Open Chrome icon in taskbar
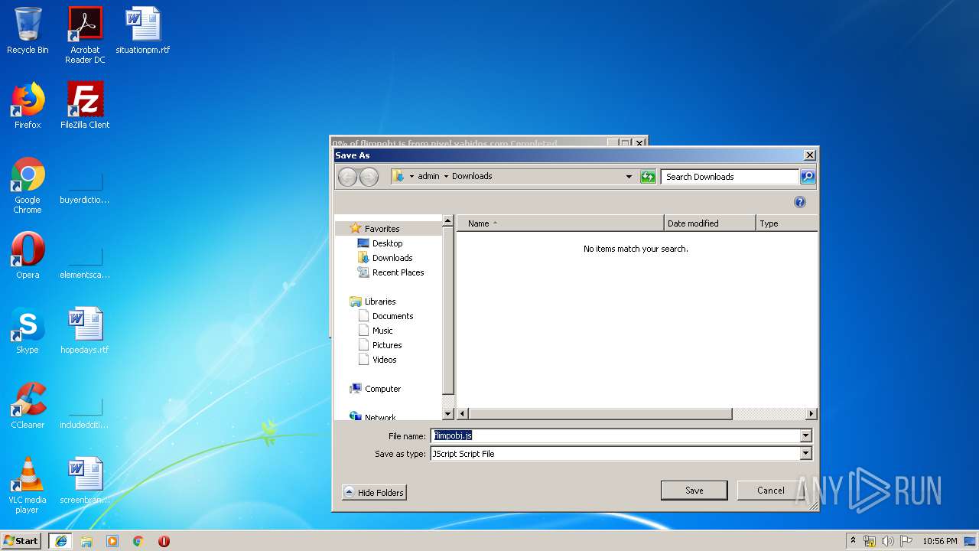Screen dimensions: 979x551 pyautogui.click(x=138, y=541)
